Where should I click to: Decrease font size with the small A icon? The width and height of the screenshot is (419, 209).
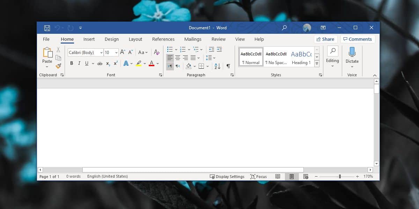coord(130,52)
